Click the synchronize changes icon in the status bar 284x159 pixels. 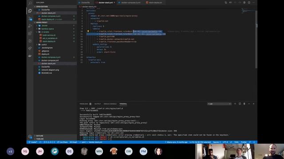(40, 142)
